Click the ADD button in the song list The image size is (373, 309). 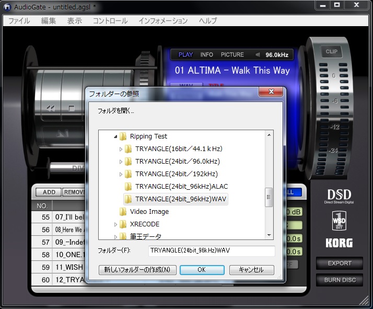click(x=49, y=192)
